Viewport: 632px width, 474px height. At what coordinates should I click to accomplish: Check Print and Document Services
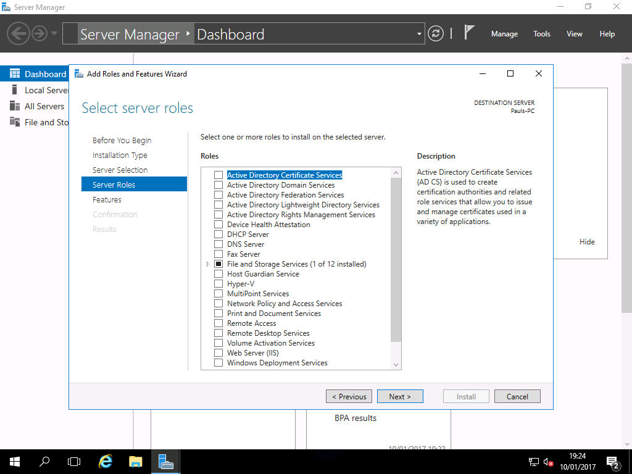click(218, 313)
